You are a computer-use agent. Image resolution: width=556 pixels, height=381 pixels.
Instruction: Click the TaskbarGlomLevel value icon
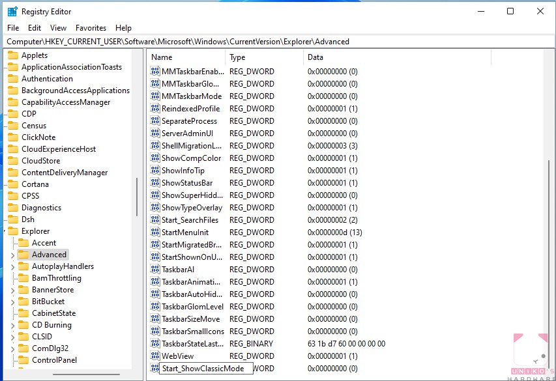[155, 307]
